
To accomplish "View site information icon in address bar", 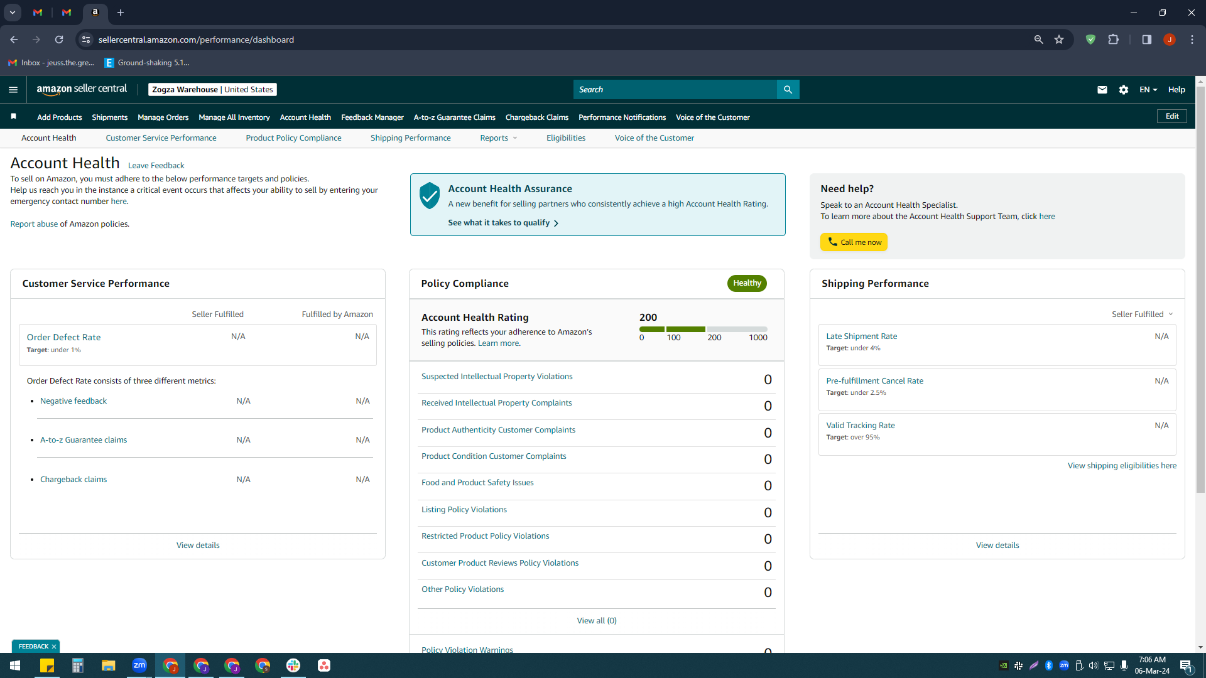I will (x=86, y=40).
